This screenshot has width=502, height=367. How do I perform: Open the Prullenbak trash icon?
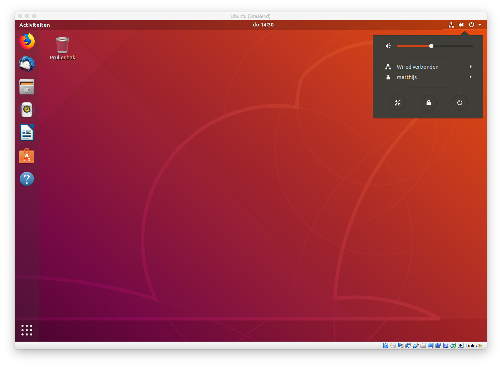coord(62,46)
